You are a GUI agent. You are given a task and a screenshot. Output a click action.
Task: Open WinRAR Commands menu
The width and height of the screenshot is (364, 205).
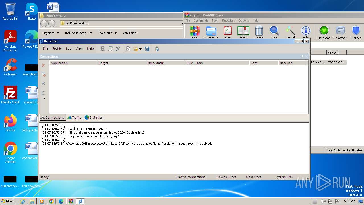point(201,20)
